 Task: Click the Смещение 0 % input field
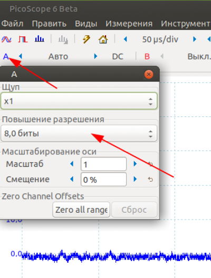[x=103, y=180]
